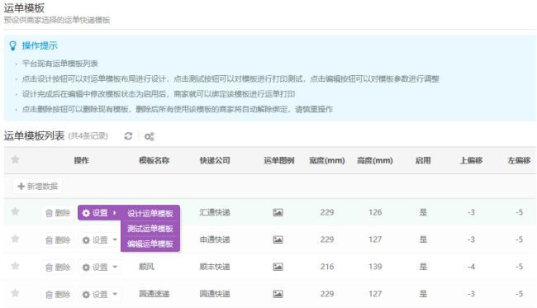Select 编辑运单模板 menu entry
The width and height of the screenshot is (537, 308).
(x=150, y=244)
